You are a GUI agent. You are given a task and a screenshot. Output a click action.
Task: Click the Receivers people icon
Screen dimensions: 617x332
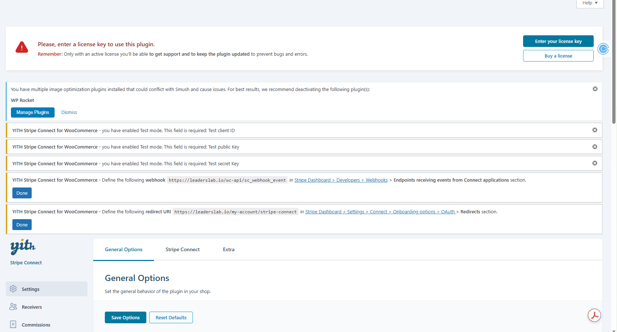13,307
